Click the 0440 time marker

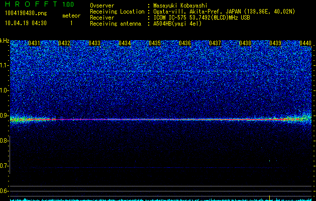[305, 43]
